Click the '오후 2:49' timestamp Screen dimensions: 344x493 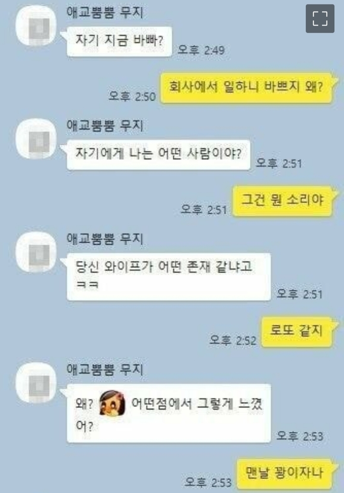click(201, 50)
